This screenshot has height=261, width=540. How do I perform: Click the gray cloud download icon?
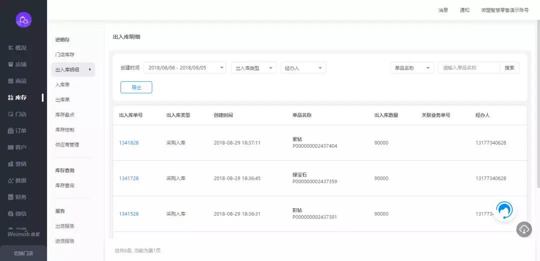point(524,230)
